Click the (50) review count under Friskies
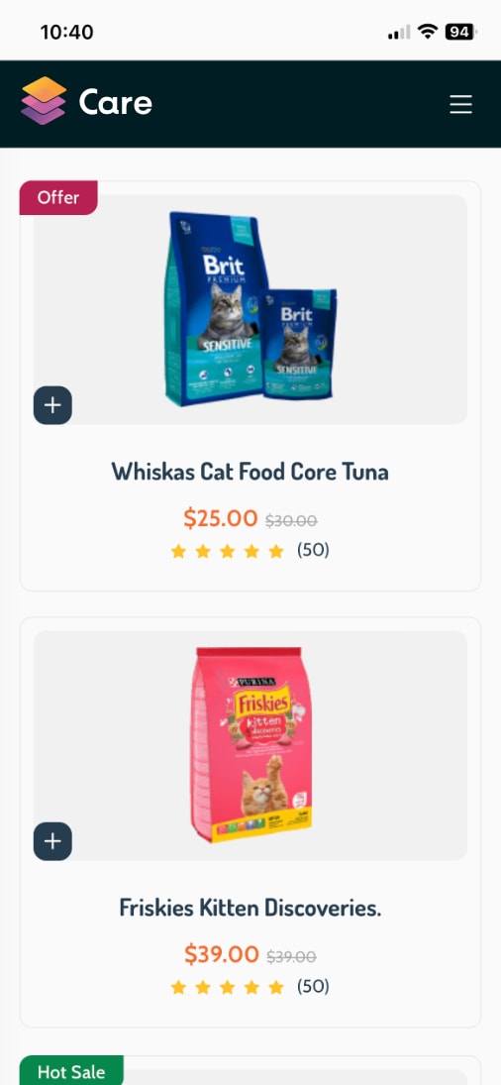 [313, 986]
